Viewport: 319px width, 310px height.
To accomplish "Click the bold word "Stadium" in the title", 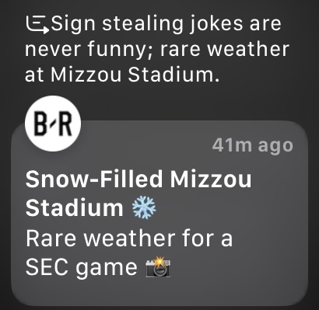I will point(74,208).
